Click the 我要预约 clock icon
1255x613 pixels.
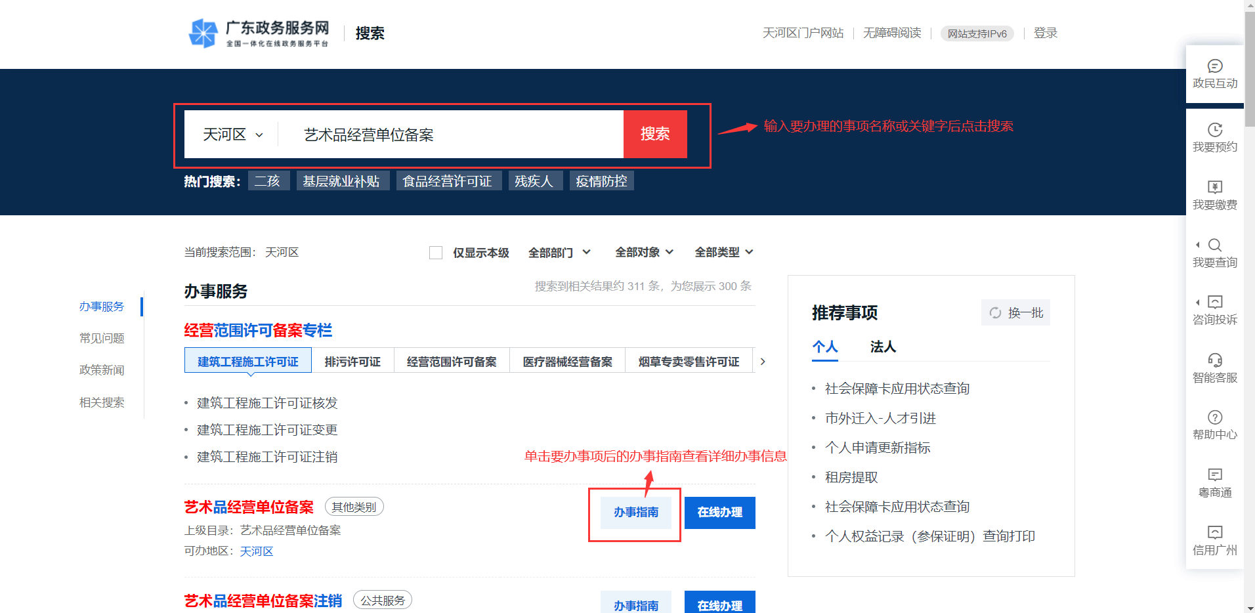tap(1214, 130)
